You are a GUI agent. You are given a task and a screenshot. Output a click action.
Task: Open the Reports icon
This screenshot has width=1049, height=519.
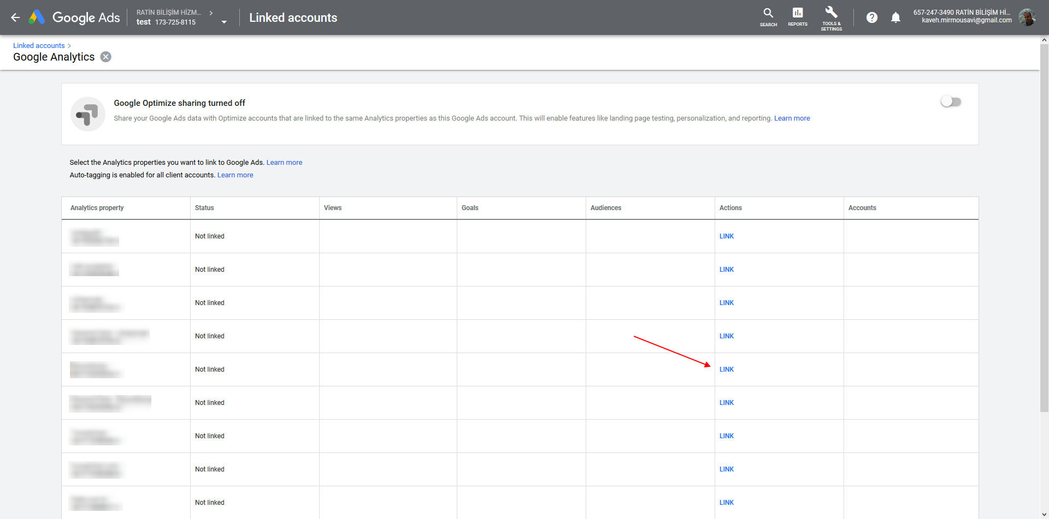[798, 17]
